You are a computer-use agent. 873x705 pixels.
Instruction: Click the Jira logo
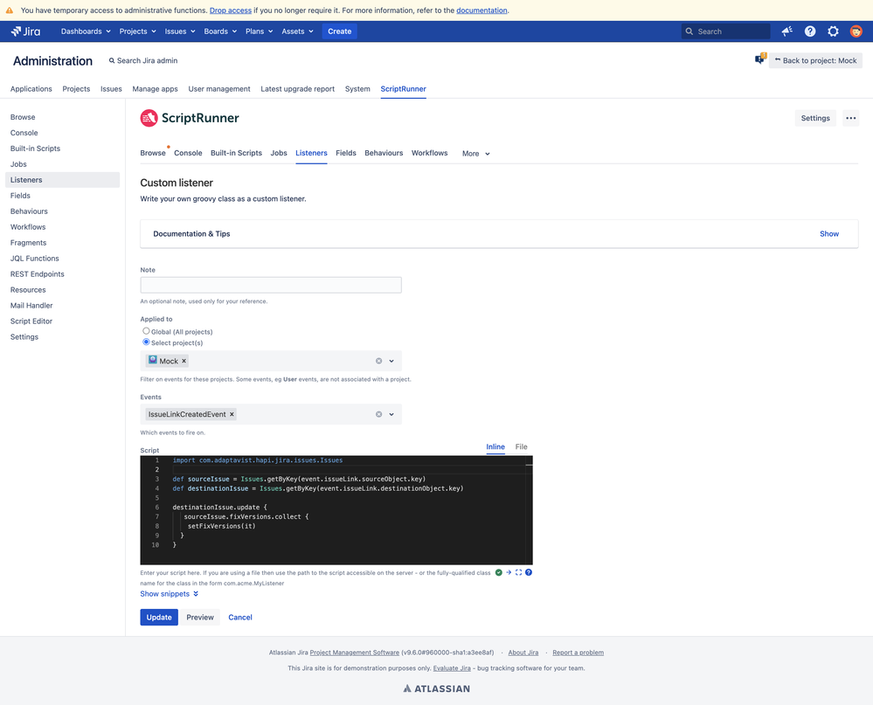[25, 31]
